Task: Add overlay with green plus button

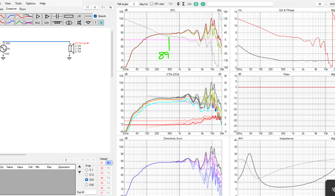Action: 196,4
